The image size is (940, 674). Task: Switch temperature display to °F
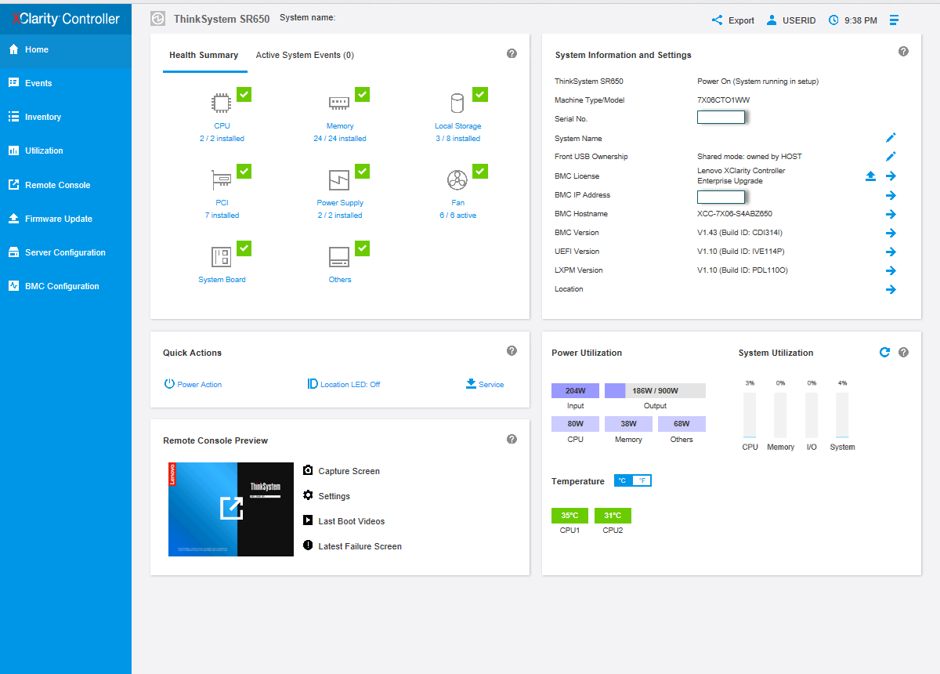pyautogui.click(x=642, y=480)
